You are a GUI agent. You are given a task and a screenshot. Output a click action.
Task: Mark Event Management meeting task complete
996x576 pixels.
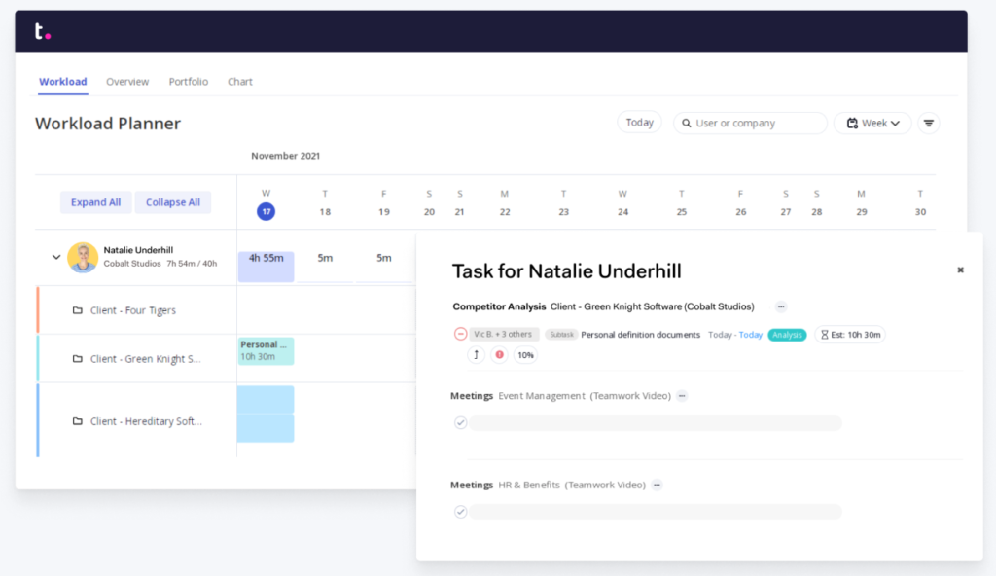[460, 423]
